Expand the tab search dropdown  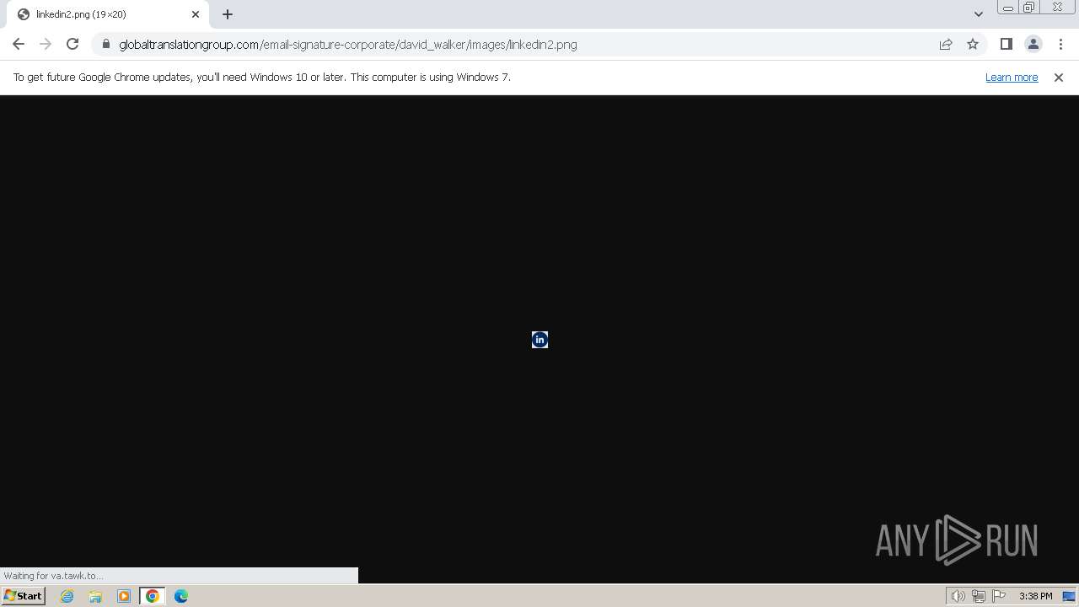coord(978,14)
